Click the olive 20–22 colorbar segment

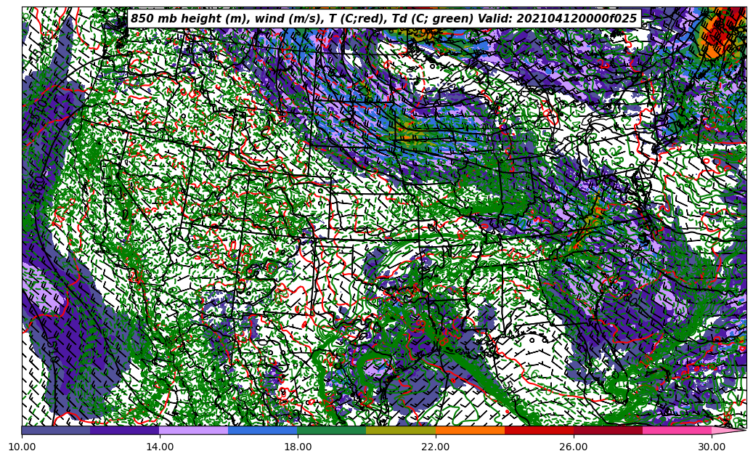[x=401, y=430]
